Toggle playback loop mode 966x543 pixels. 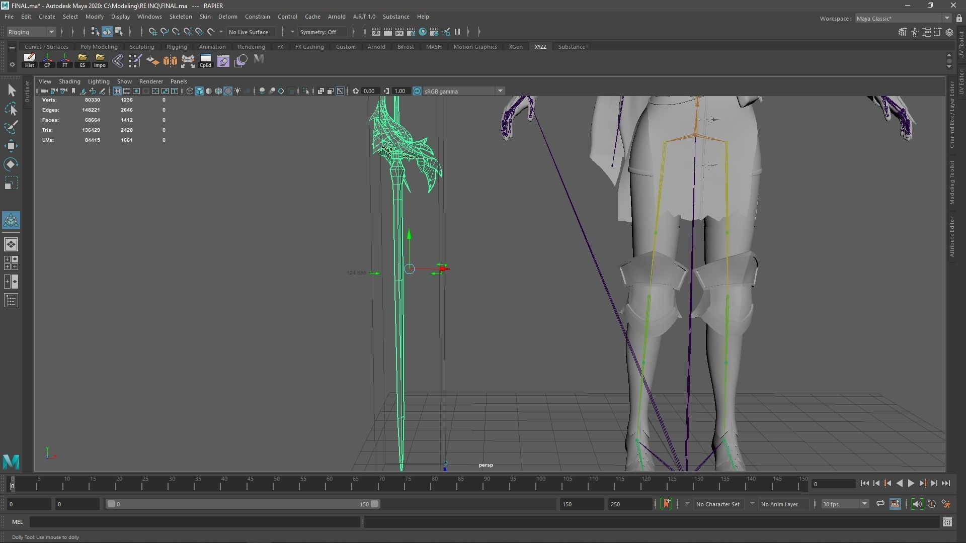coord(880,504)
